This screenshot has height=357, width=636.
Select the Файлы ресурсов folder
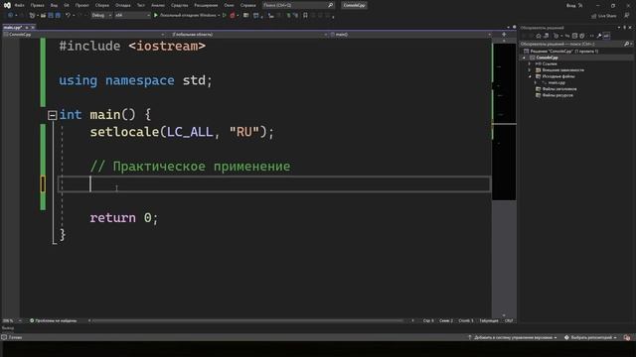point(557,95)
